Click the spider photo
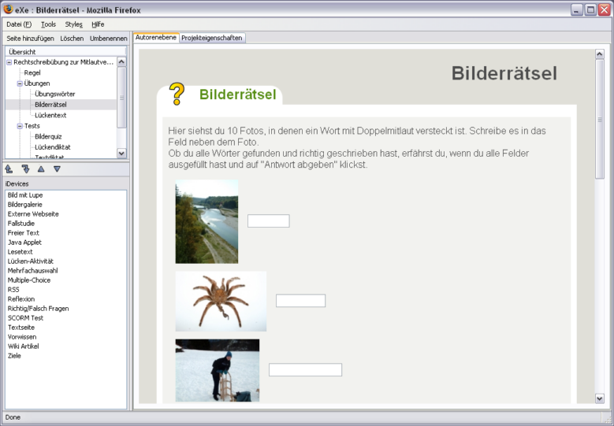 pyautogui.click(x=221, y=302)
